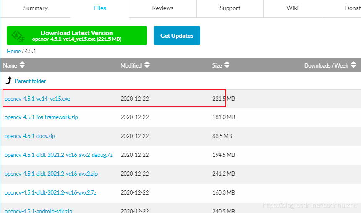Image resolution: width=361 pixels, height=213 pixels.
Task: Click the SourceForge logo on download button
Action: click(18, 36)
